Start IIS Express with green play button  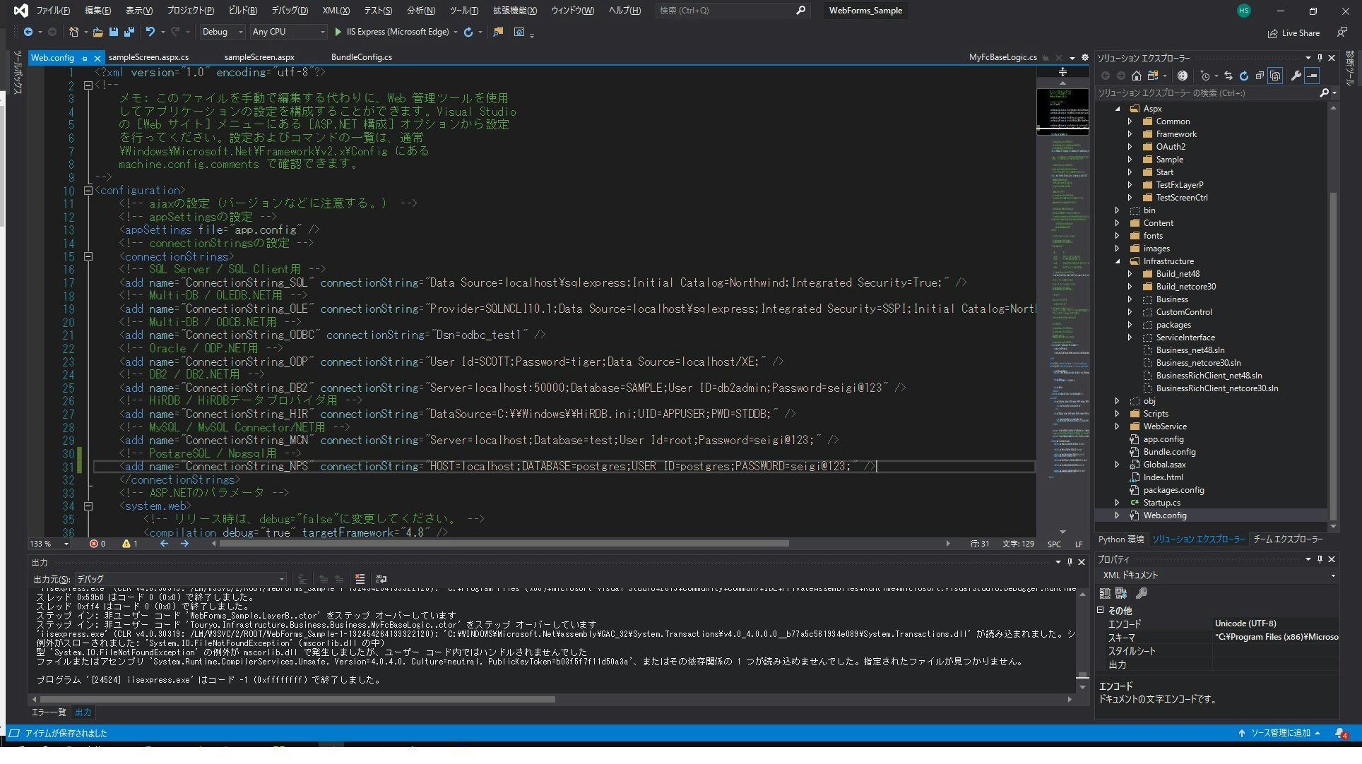tap(338, 32)
